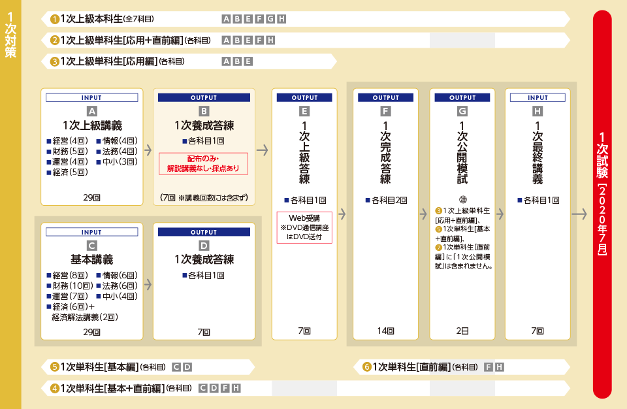Click the pink 配布のみ・解説講義なし notice
This screenshot has height=409, width=627.
coord(204,163)
